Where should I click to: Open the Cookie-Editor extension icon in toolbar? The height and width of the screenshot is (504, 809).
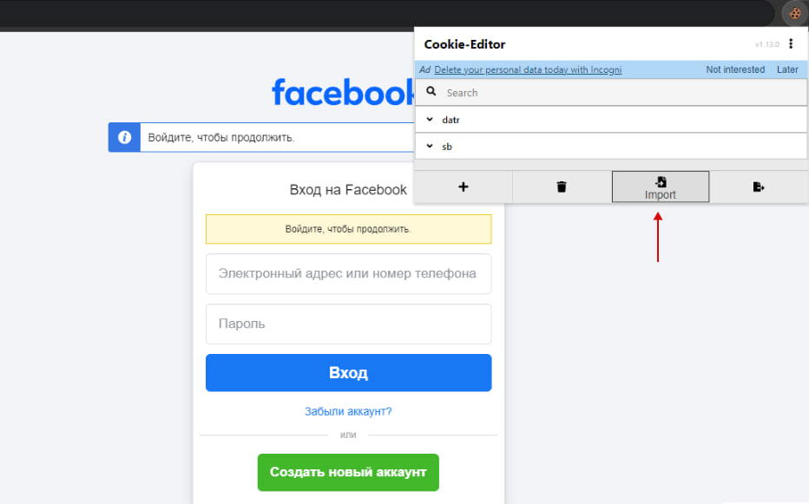[x=794, y=13]
